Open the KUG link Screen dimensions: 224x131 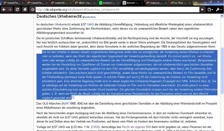pyautogui.click(x=96, y=127)
